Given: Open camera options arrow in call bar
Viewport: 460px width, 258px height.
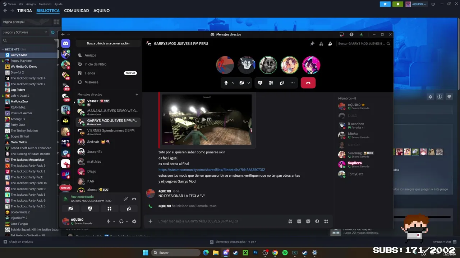Looking at the screenshot, I should coord(249,83).
